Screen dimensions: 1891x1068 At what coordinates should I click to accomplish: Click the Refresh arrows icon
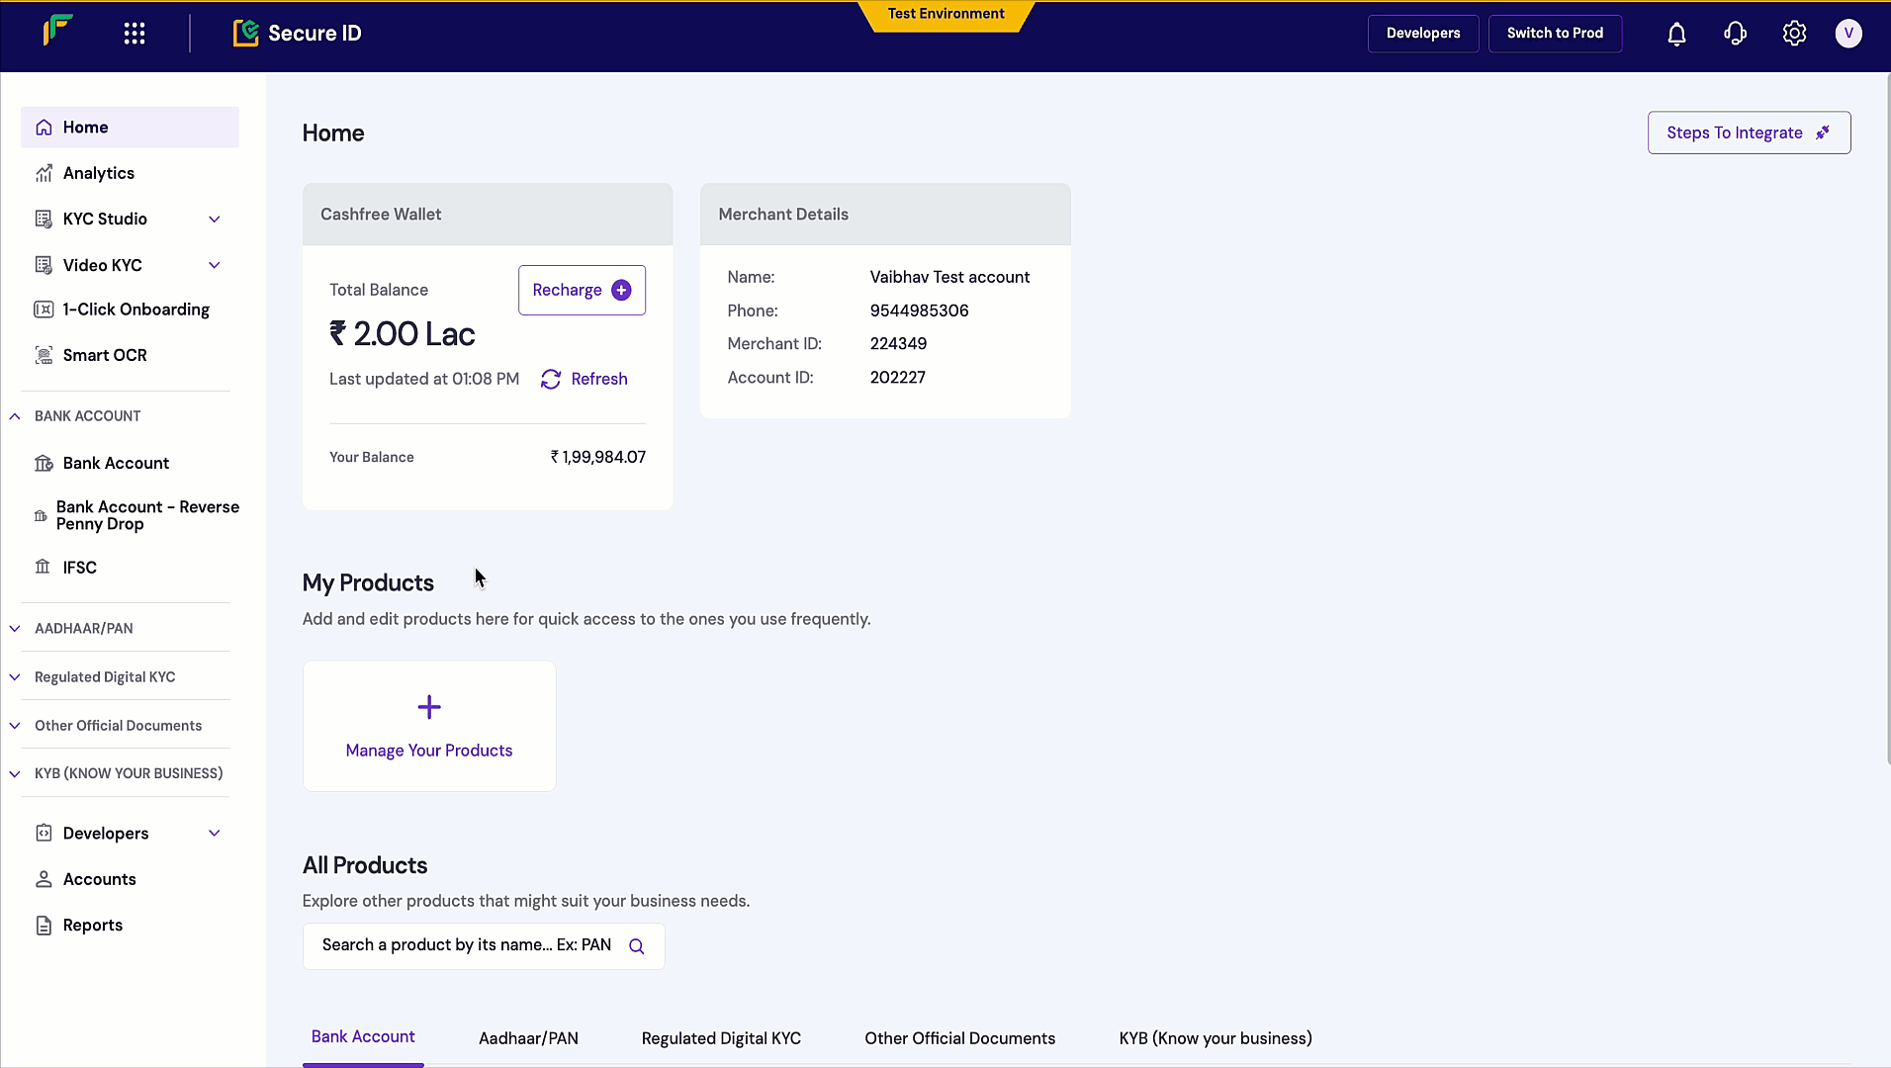(x=551, y=380)
